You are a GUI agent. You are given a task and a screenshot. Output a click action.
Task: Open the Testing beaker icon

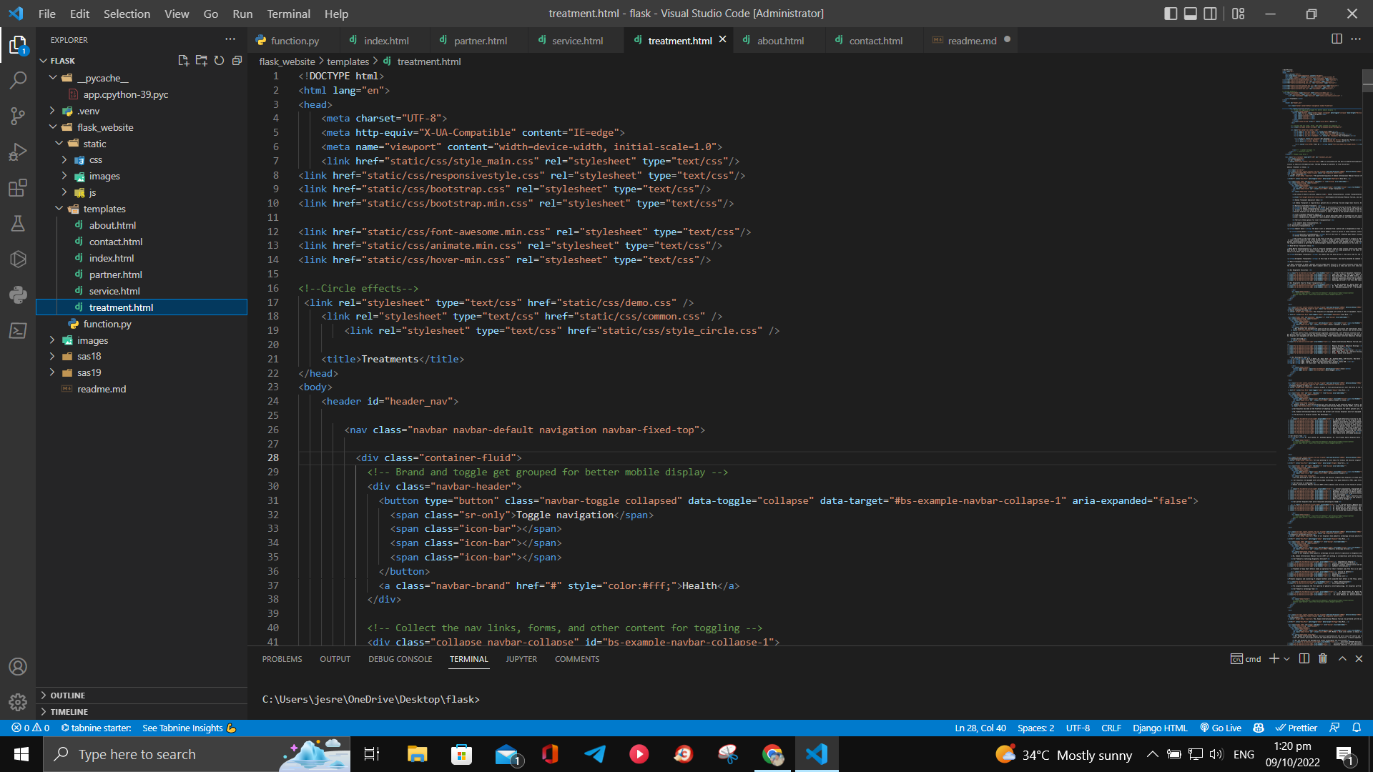[x=18, y=223]
